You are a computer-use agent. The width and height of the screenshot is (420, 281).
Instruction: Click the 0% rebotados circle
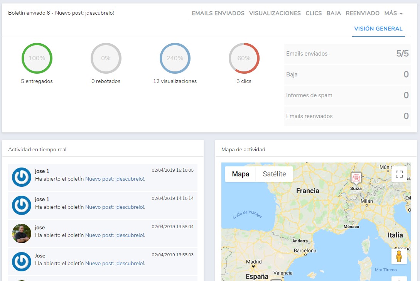tap(106, 58)
